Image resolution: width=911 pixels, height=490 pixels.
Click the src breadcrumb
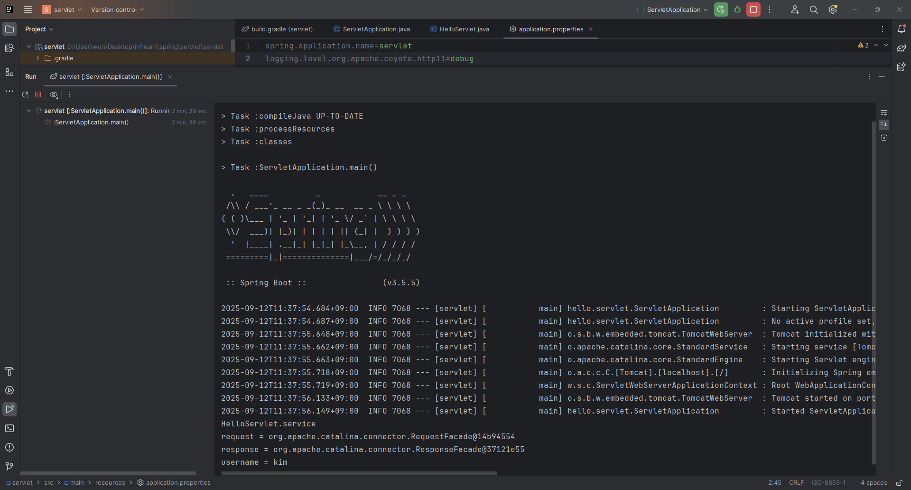(x=49, y=482)
